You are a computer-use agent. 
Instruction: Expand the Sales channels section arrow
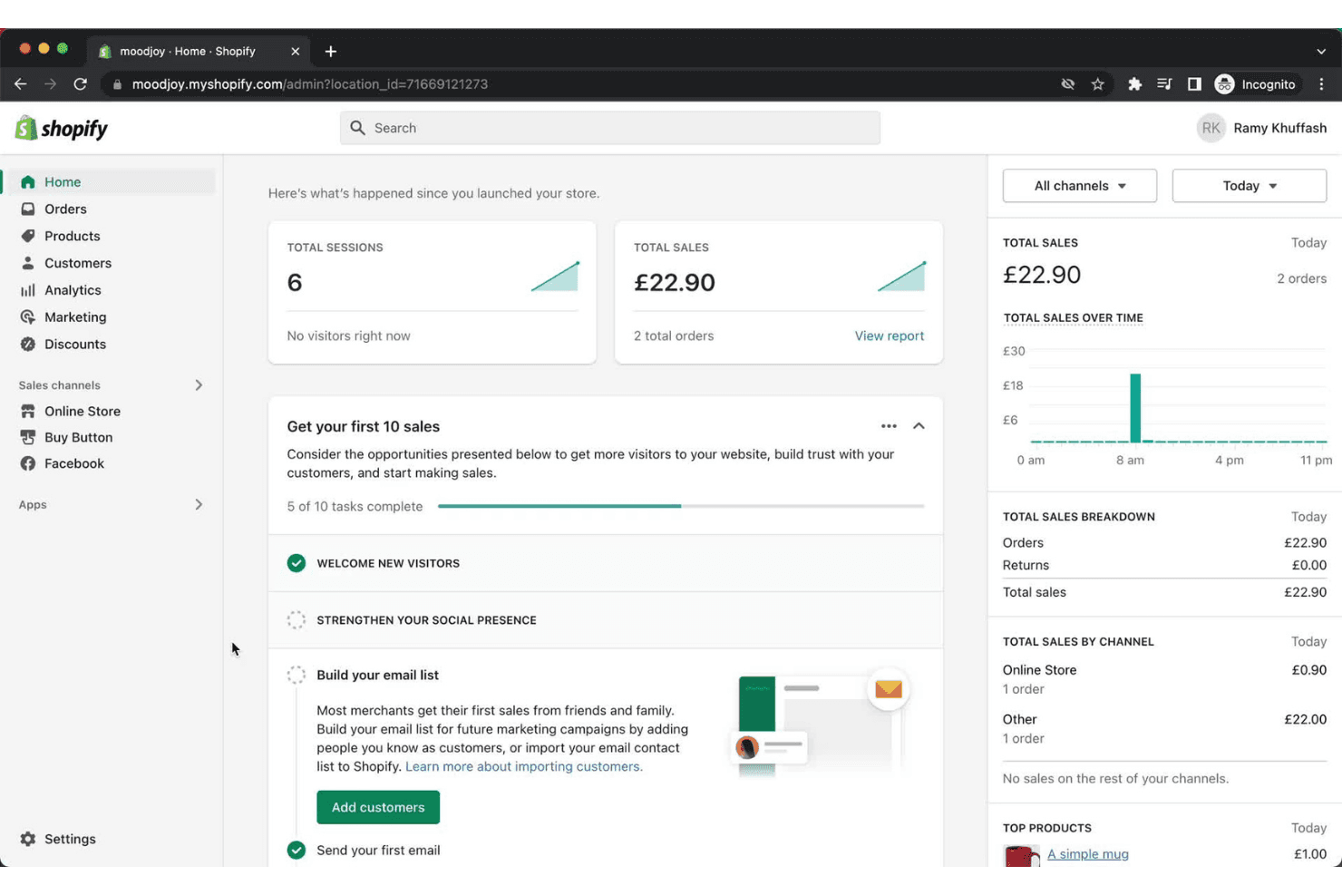pyautogui.click(x=199, y=385)
